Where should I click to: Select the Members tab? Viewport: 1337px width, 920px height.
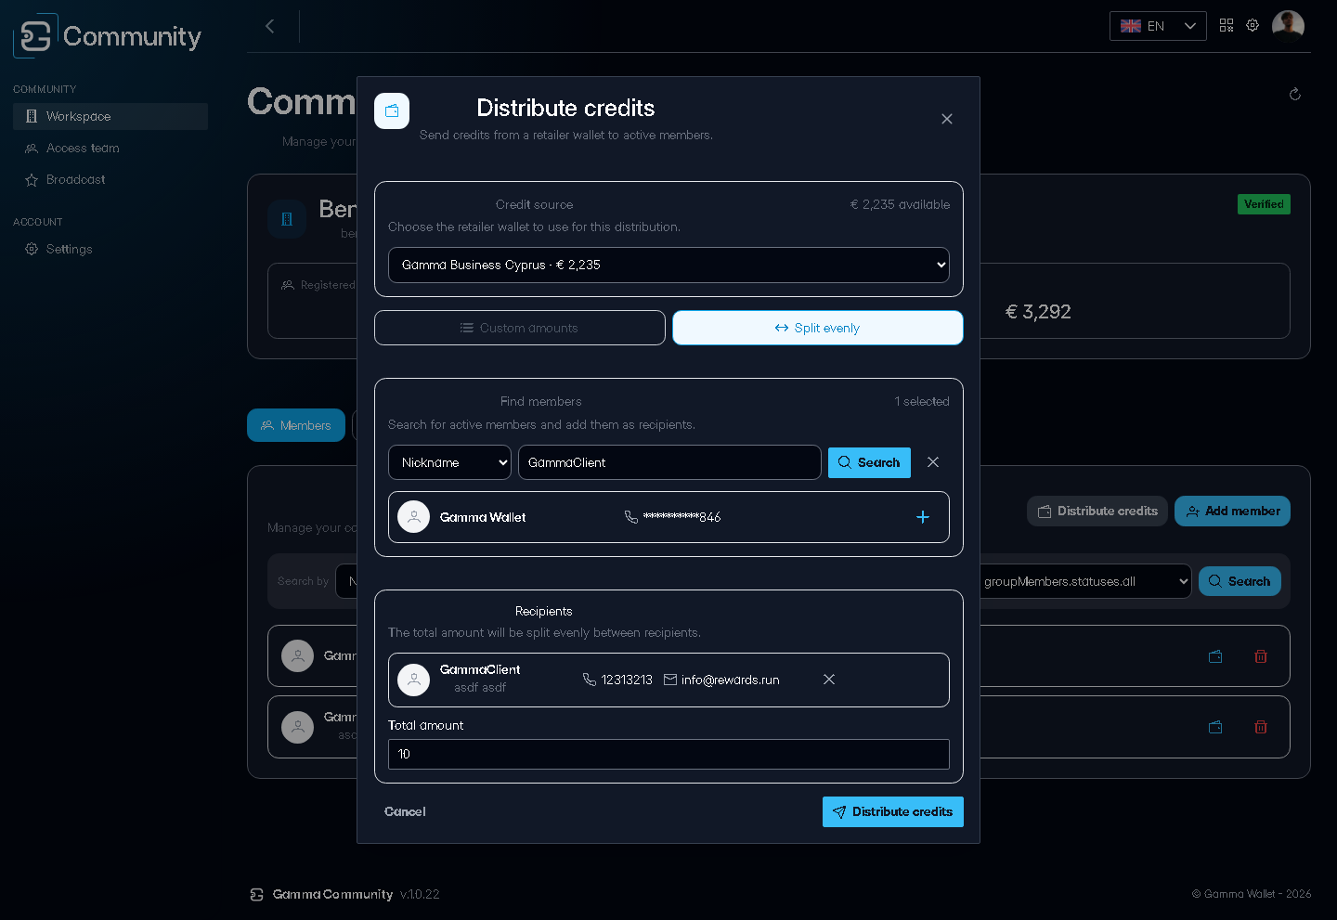296,425
